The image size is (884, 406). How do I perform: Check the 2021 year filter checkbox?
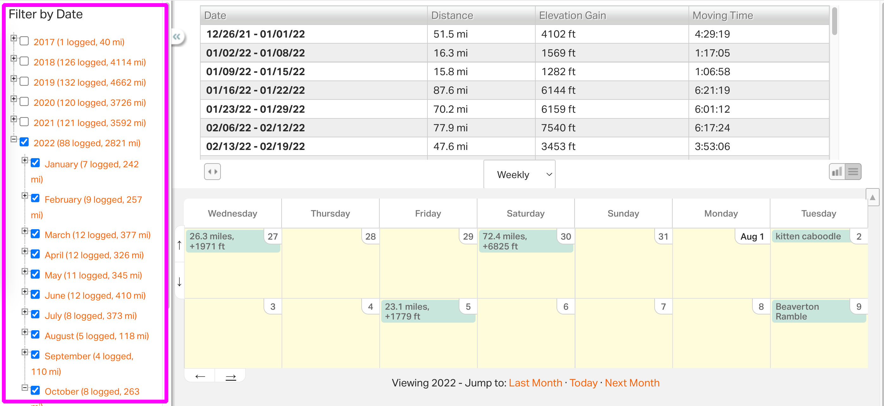tap(24, 122)
